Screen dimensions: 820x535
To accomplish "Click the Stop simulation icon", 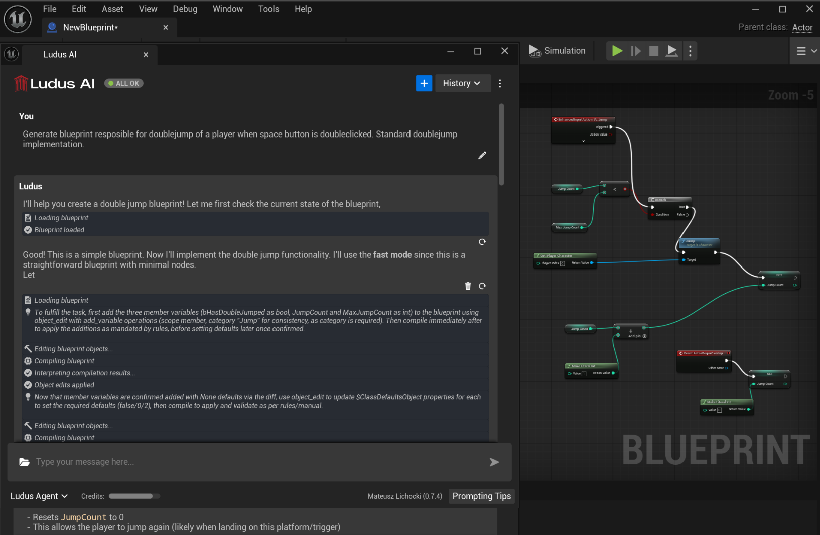I will [653, 51].
